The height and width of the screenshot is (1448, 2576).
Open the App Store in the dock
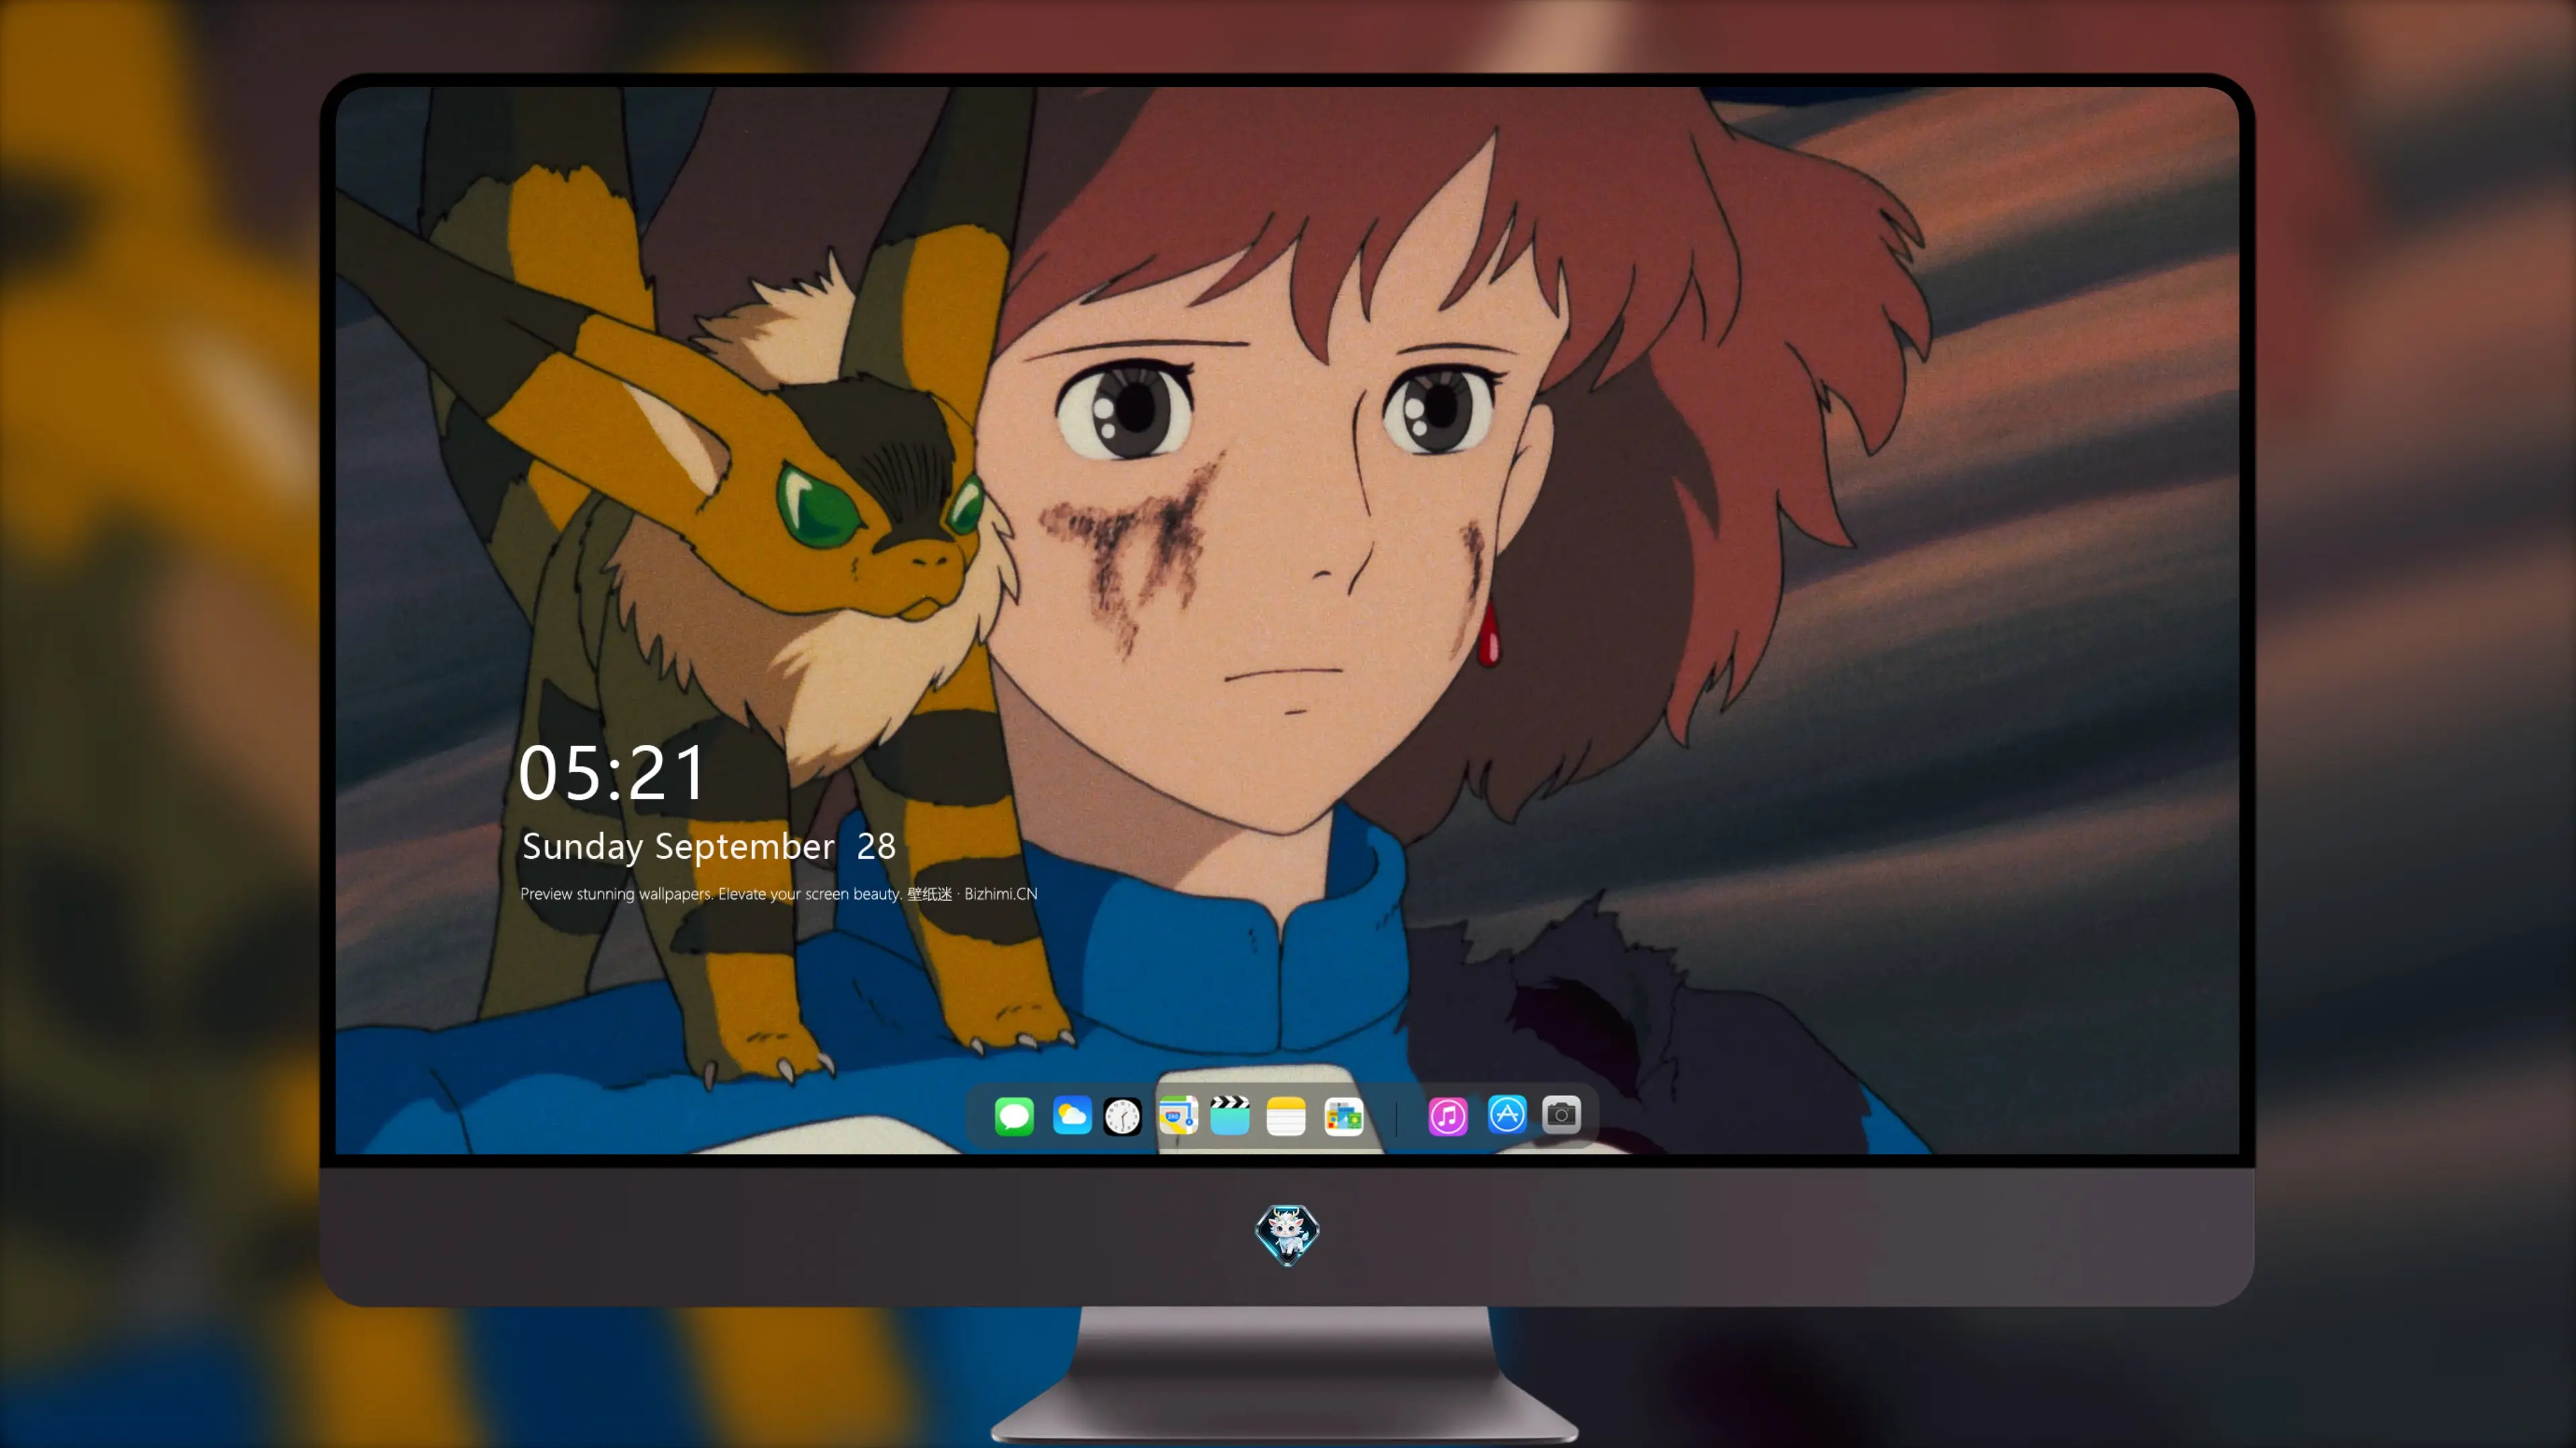click(x=1507, y=1114)
